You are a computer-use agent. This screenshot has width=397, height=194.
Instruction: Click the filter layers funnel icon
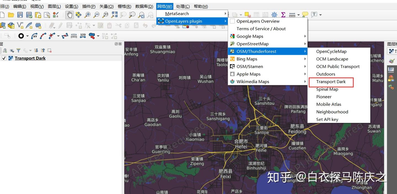tap(18, 50)
